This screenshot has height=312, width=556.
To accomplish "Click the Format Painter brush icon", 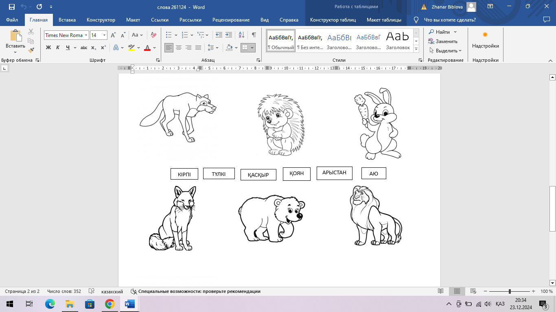I will pos(31,50).
